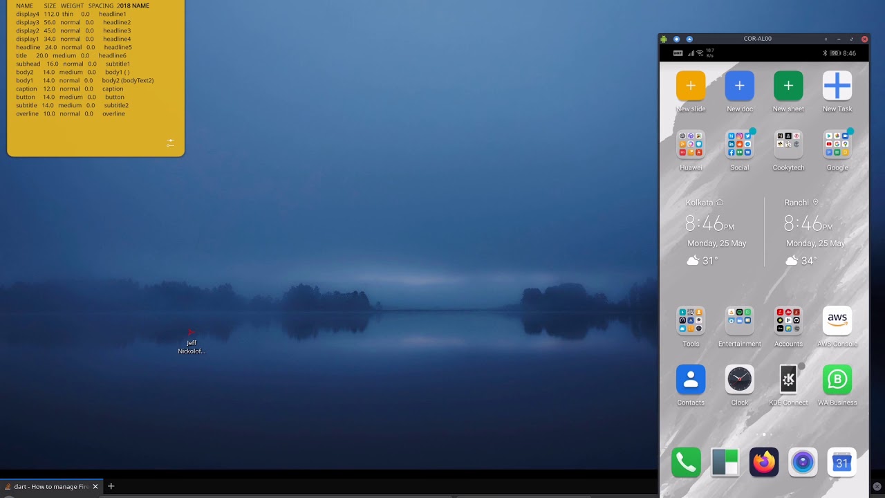Viewport: 885px width, 498px height.
Task: Tap the 8:46 status bar clock
Action: coord(850,53)
